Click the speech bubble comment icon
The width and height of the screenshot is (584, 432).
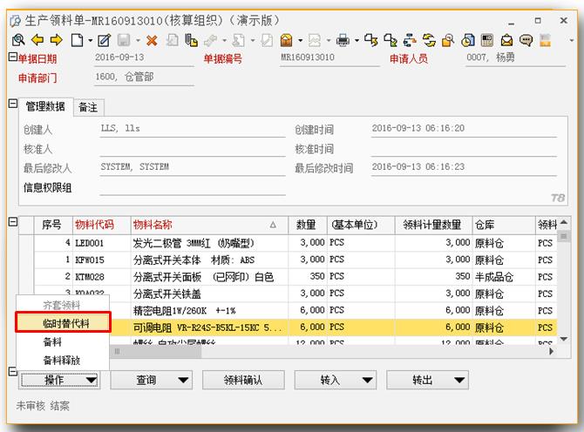(x=526, y=40)
